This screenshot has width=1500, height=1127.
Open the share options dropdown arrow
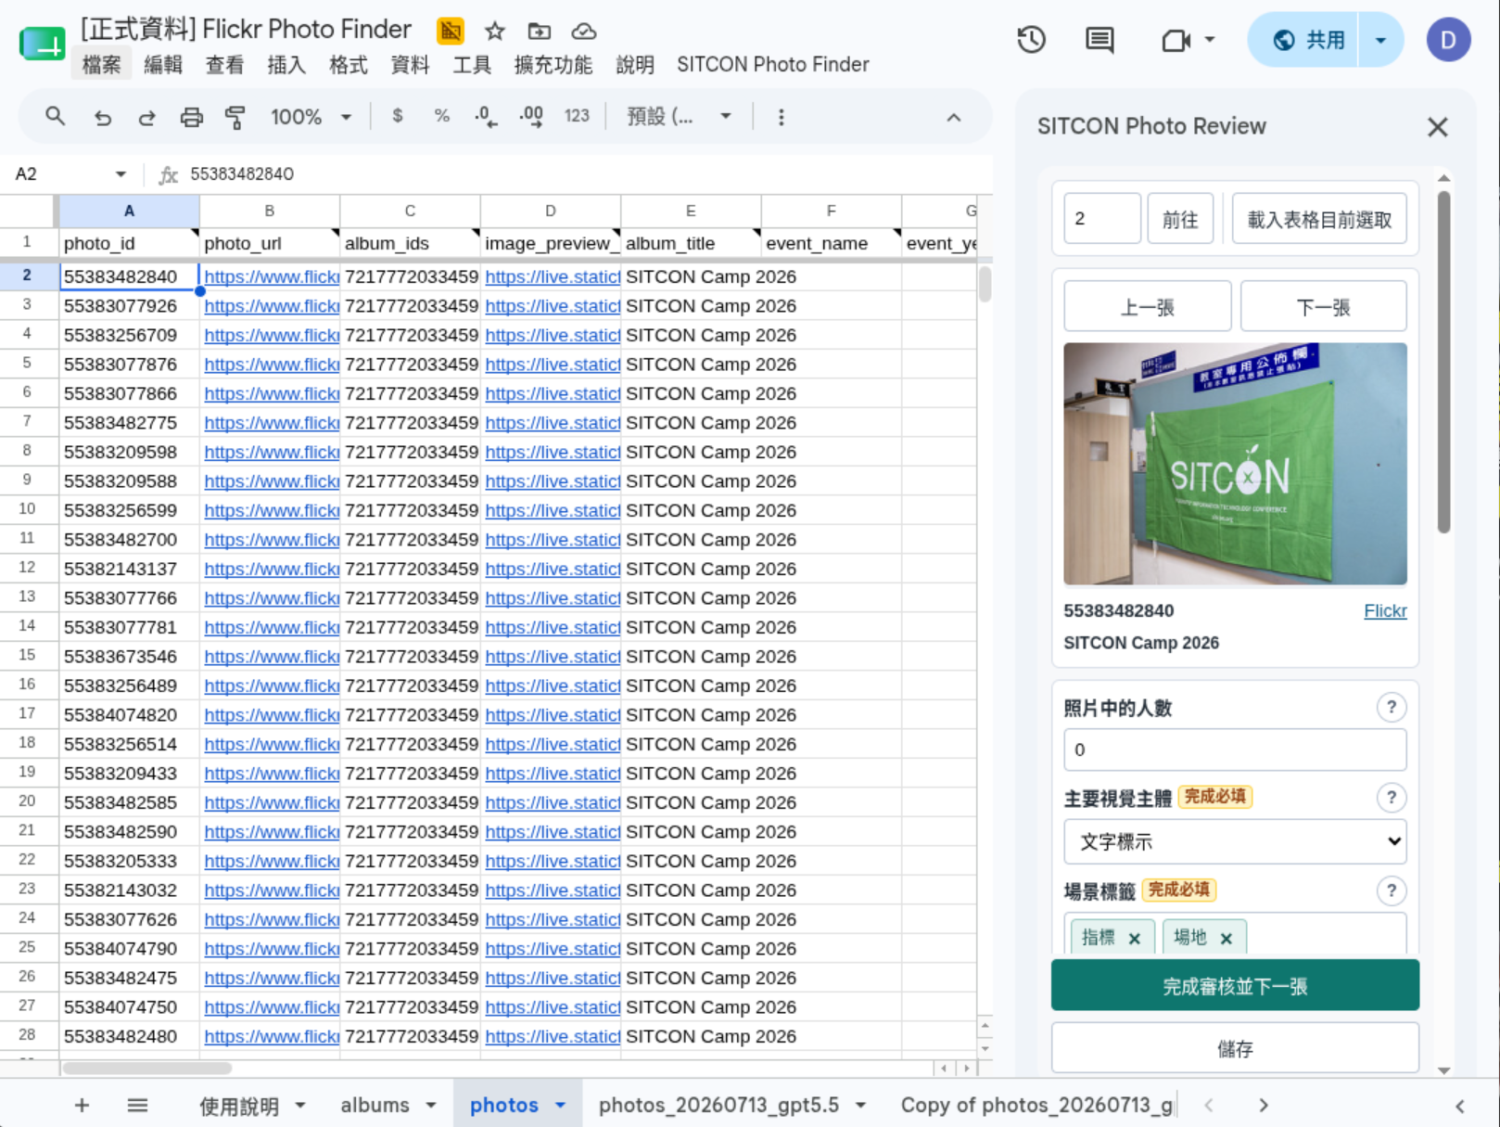coord(1380,40)
